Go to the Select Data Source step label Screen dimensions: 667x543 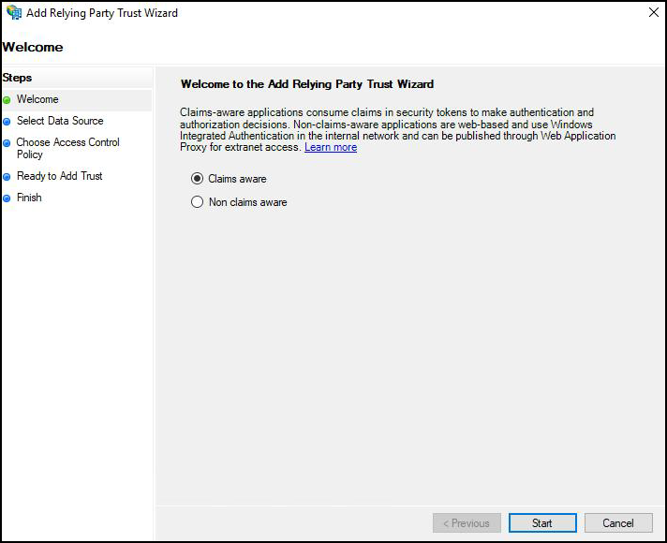pyautogui.click(x=60, y=121)
